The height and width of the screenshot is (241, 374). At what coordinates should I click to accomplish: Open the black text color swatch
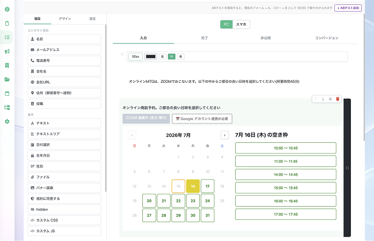151,57
